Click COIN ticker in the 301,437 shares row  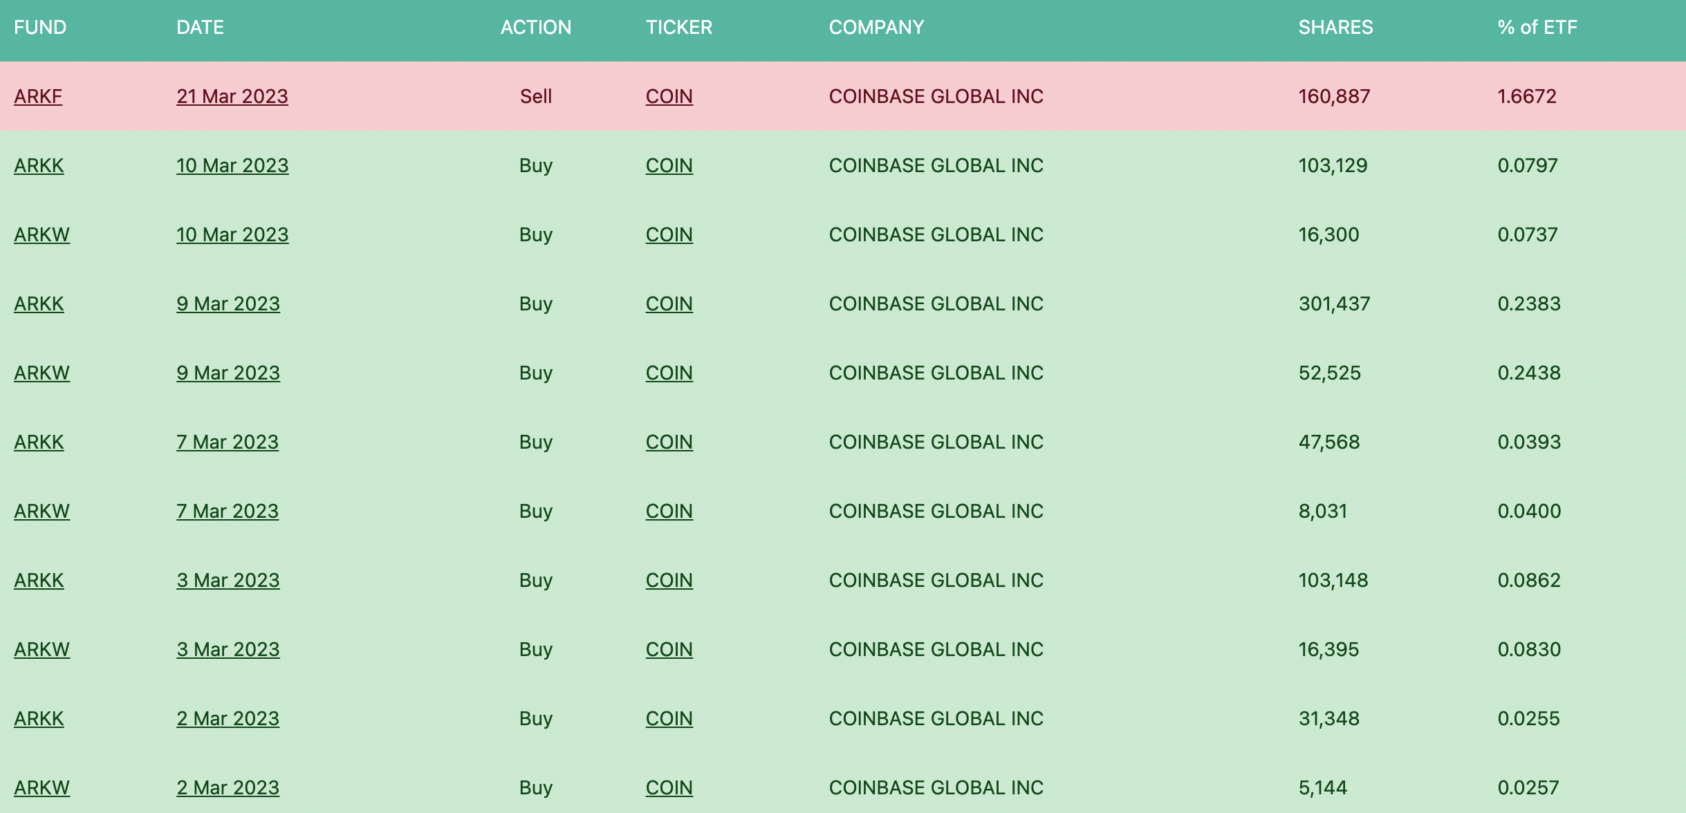pyautogui.click(x=669, y=304)
